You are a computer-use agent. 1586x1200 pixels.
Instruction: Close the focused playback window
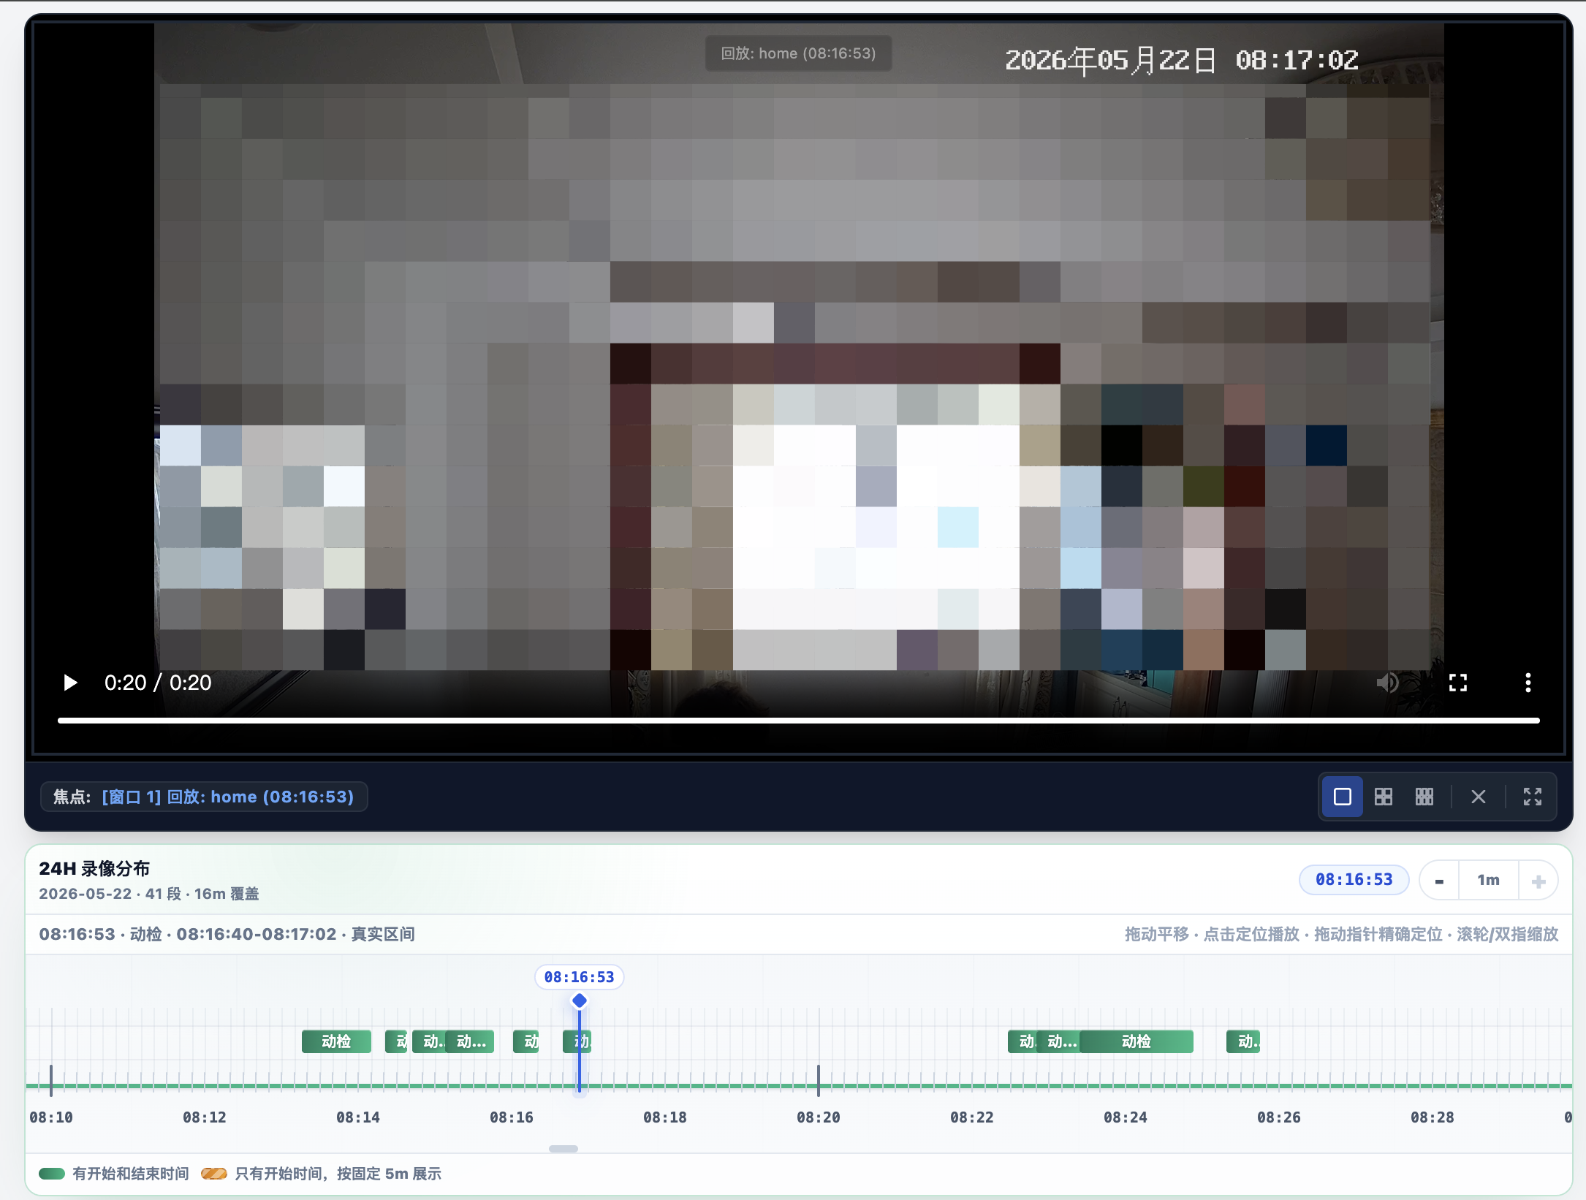pos(1478,797)
